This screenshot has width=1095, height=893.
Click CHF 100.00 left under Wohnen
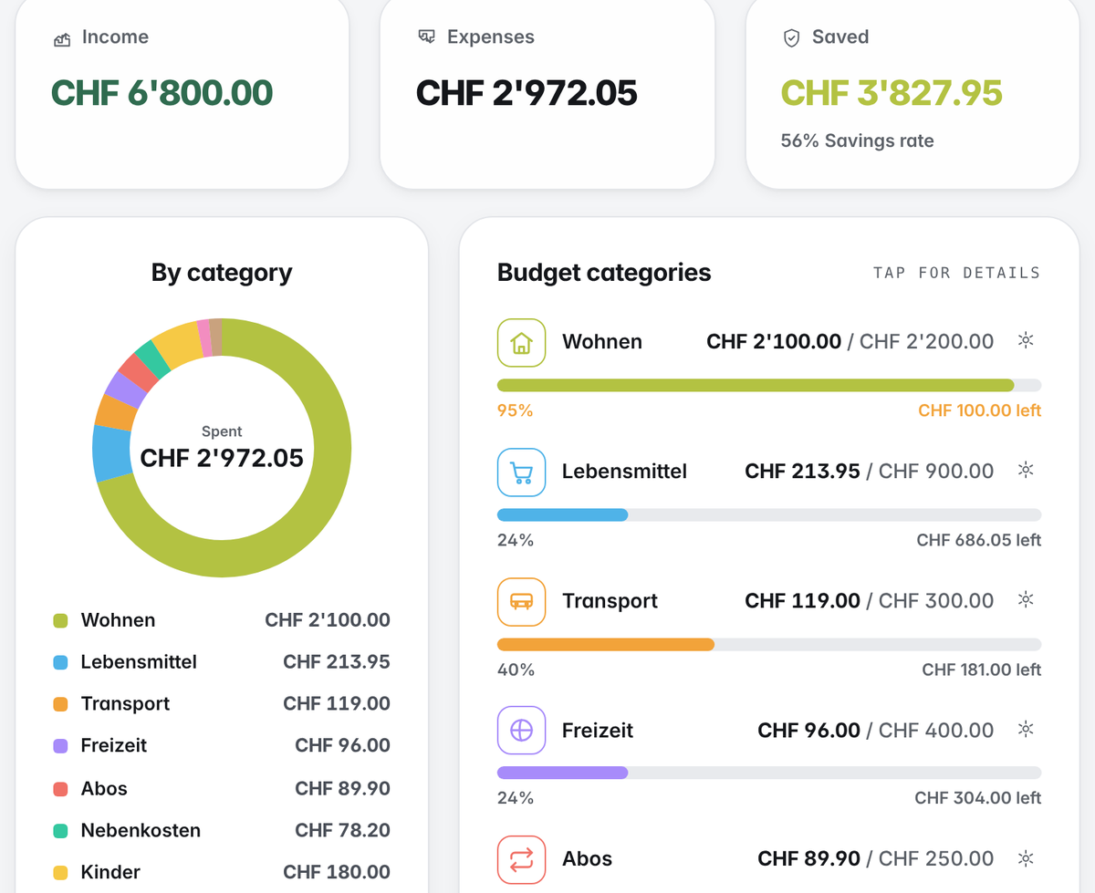click(979, 410)
